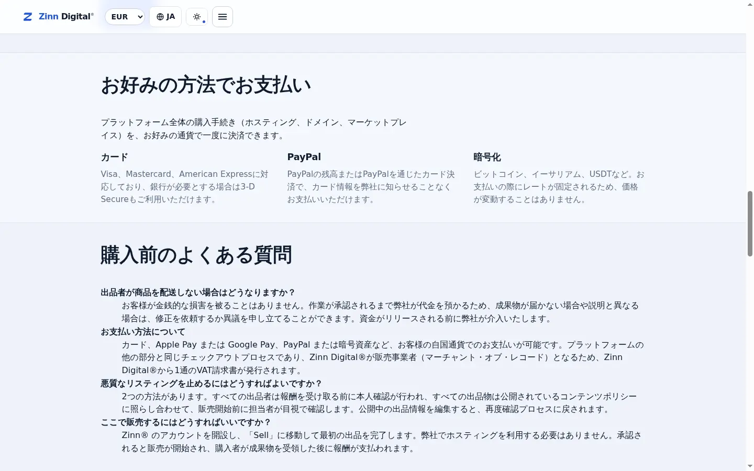The width and height of the screenshot is (754, 471).
Task: Click the scrollbar up arrow
Action: (x=750, y=4)
